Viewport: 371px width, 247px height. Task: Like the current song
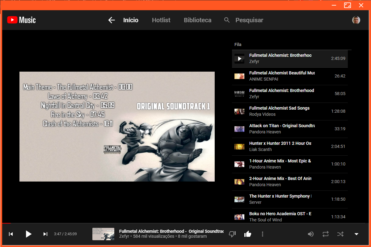pyautogui.click(x=247, y=234)
